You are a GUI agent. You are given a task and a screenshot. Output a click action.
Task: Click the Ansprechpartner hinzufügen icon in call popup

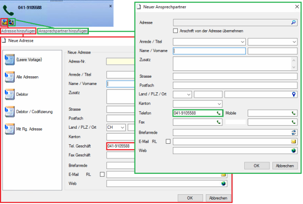(x=11, y=22)
